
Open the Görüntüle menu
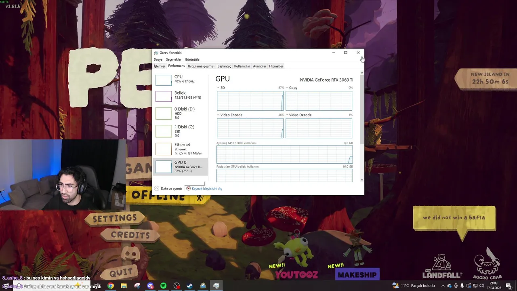pos(192,59)
